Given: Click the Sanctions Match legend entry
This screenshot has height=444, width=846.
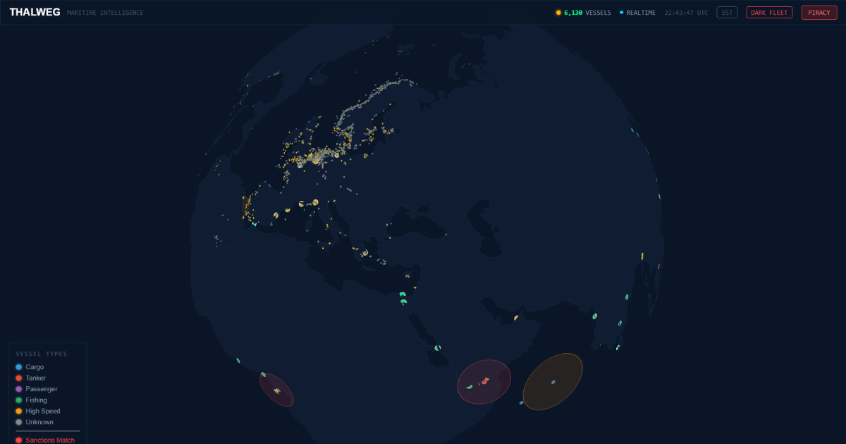Looking at the screenshot, I should 44,440.
